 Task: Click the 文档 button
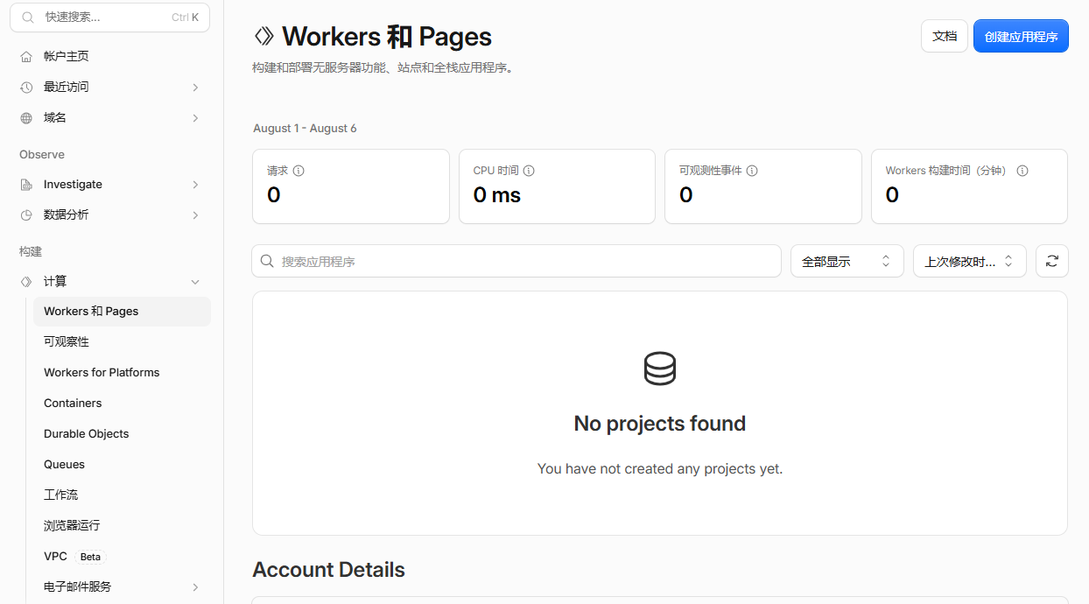(945, 36)
